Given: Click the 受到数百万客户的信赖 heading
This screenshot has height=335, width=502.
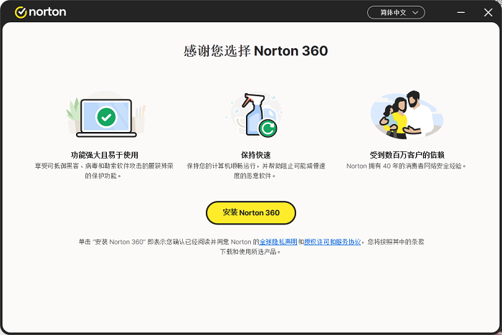Looking at the screenshot, I should [407, 155].
